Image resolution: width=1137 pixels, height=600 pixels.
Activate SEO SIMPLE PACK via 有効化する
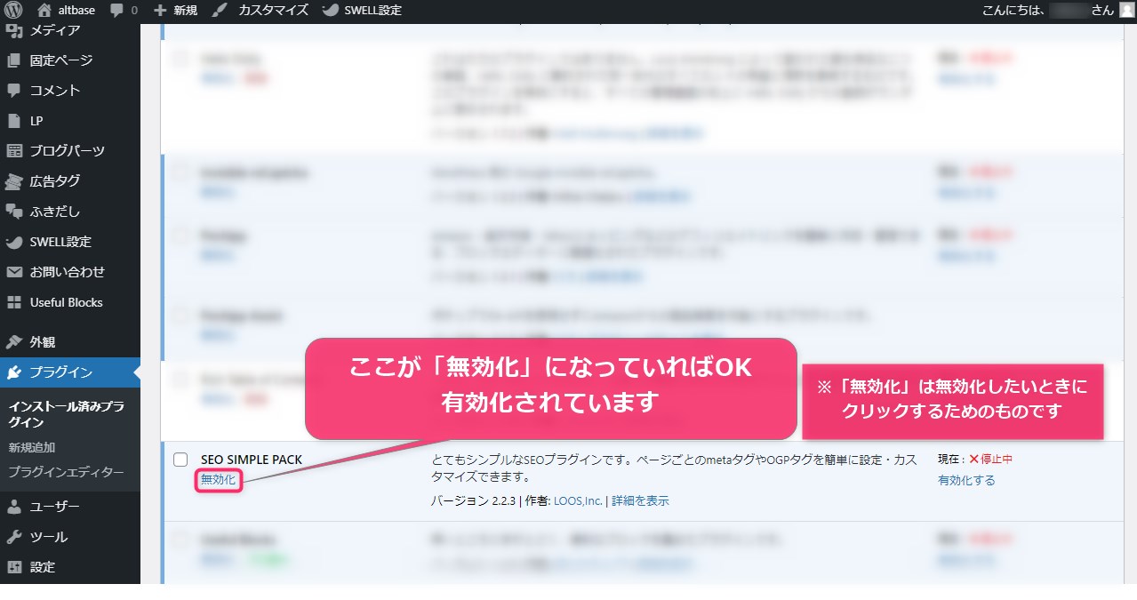(x=965, y=478)
